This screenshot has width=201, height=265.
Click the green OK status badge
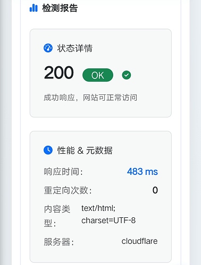click(98, 75)
